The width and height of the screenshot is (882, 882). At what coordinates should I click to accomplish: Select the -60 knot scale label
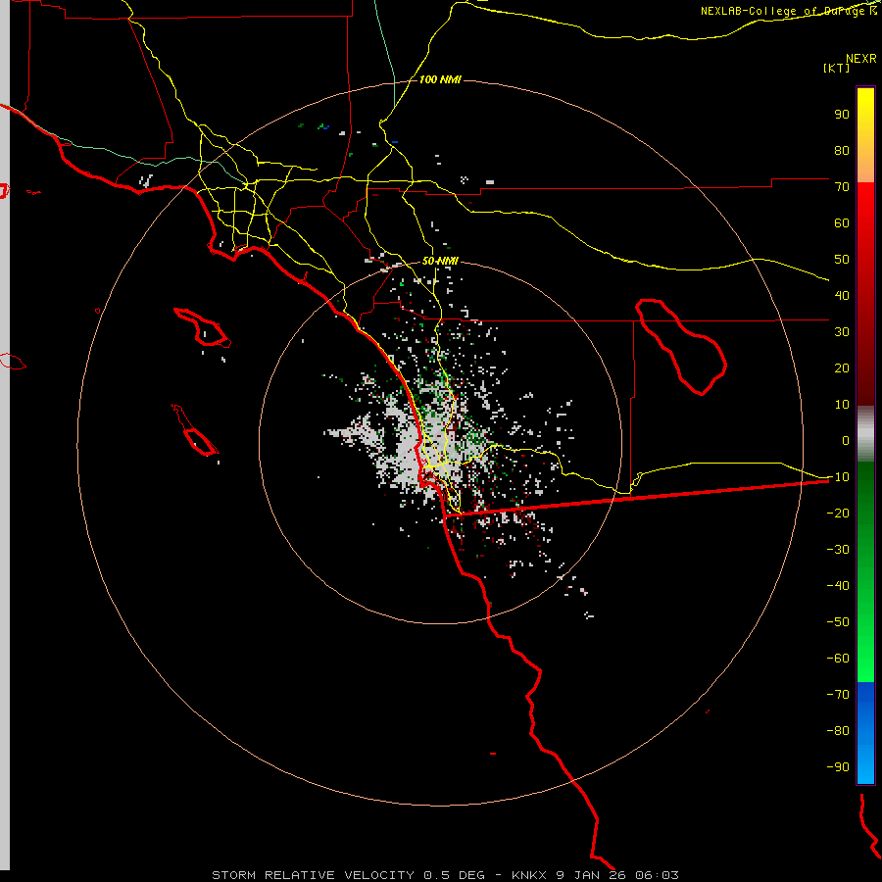[838, 659]
